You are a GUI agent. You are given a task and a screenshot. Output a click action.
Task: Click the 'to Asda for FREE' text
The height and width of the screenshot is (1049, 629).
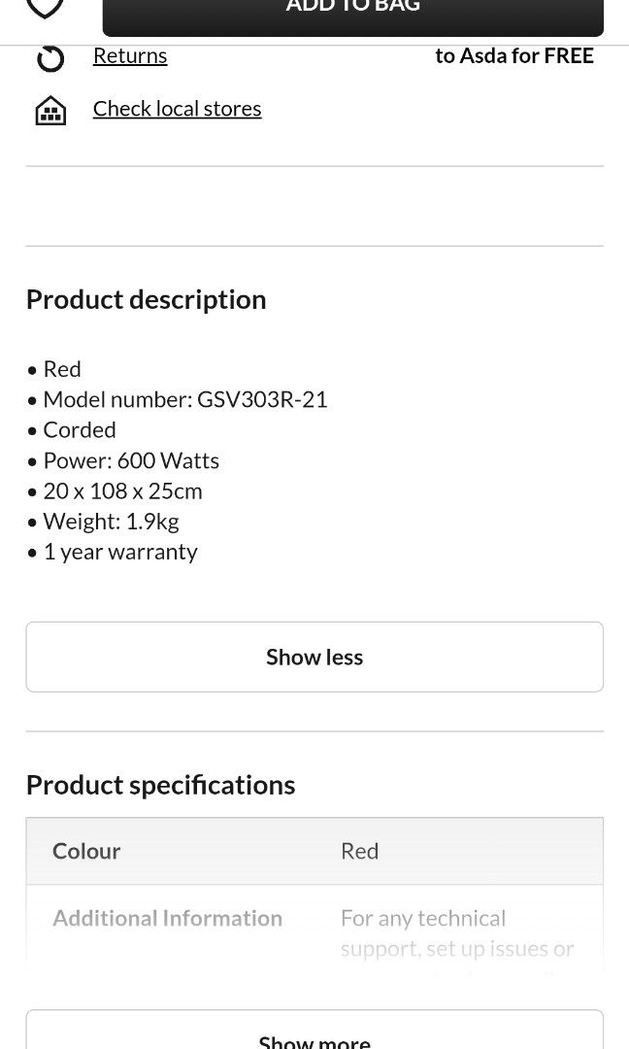(x=514, y=55)
